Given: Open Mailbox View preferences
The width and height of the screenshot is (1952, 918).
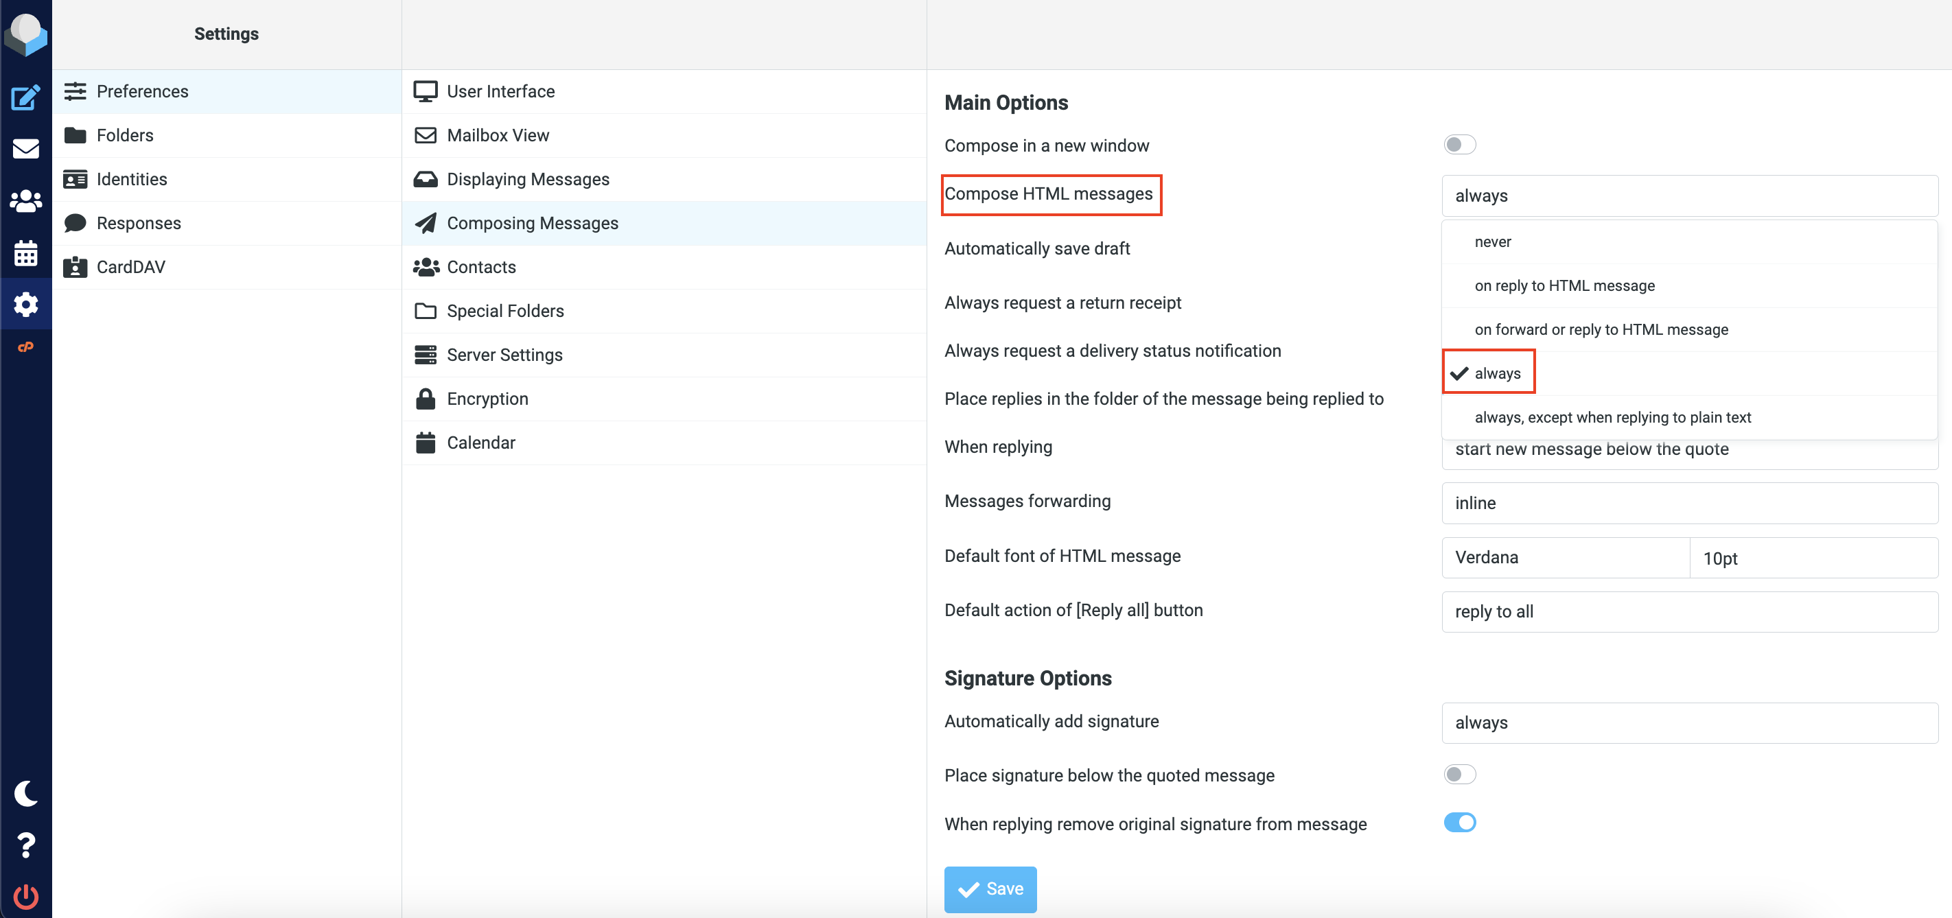Looking at the screenshot, I should (x=664, y=135).
